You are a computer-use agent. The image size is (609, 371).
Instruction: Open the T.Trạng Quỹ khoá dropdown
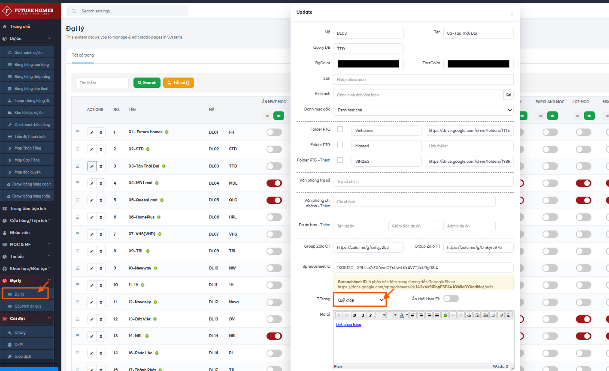(x=360, y=300)
